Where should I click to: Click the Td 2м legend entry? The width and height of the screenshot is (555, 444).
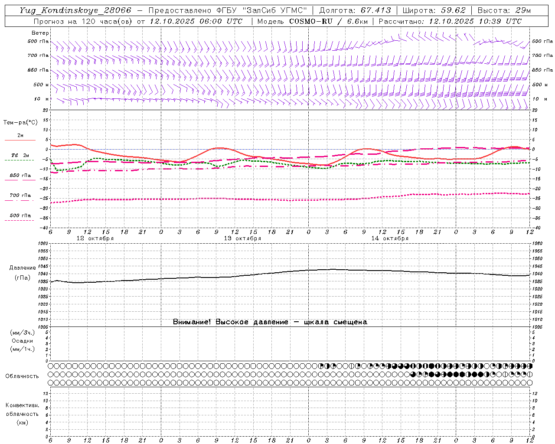click(x=20, y=155)
